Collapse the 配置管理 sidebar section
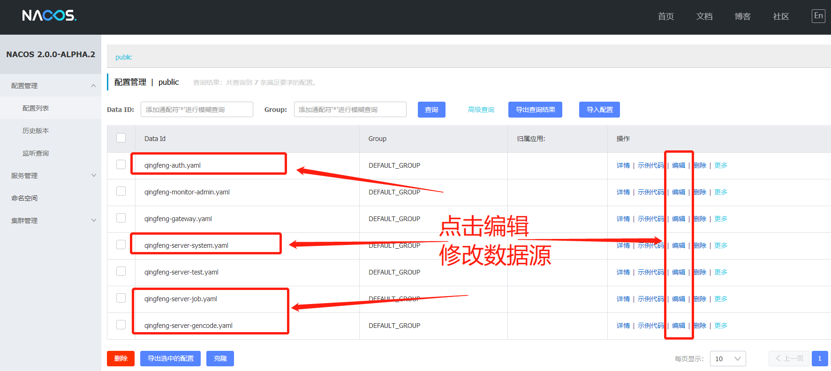This screenshot has width=831, height=371. tap(51, 86)
